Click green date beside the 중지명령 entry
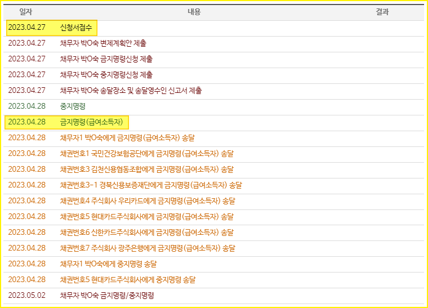This screenshot has width=428, height=308. click(x=27, y=106)
